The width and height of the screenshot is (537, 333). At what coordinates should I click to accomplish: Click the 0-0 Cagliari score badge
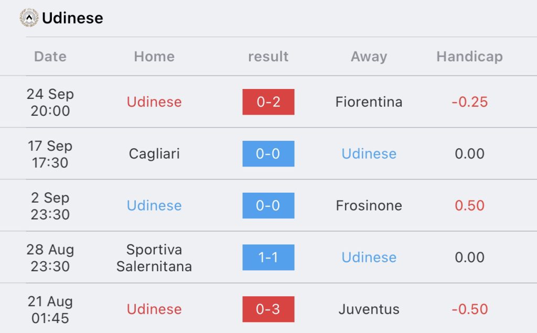pos(268,153)
